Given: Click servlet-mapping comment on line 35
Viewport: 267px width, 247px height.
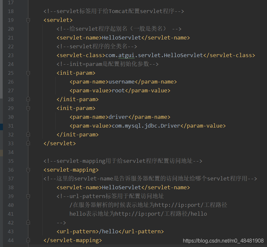Looking at the screenshot, I should (x=123, y=161).
